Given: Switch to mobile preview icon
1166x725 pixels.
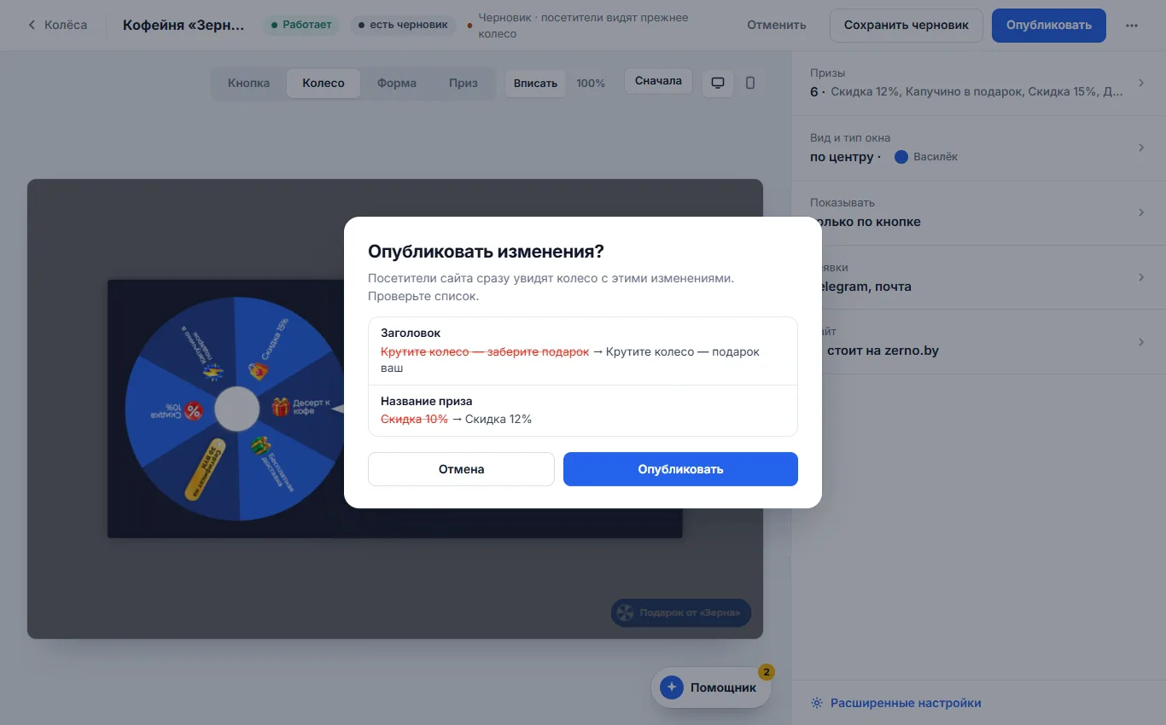Looking at the screenshot, I should tap(750, 83).
